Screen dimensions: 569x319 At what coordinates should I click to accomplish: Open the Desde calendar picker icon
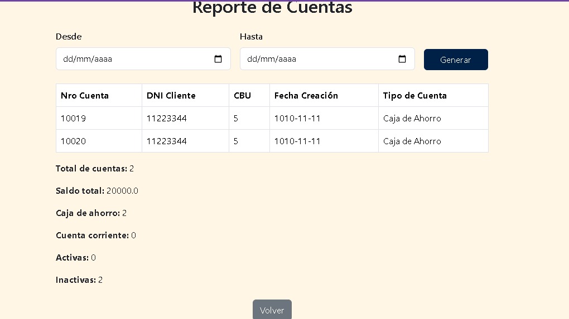(218, 59)
